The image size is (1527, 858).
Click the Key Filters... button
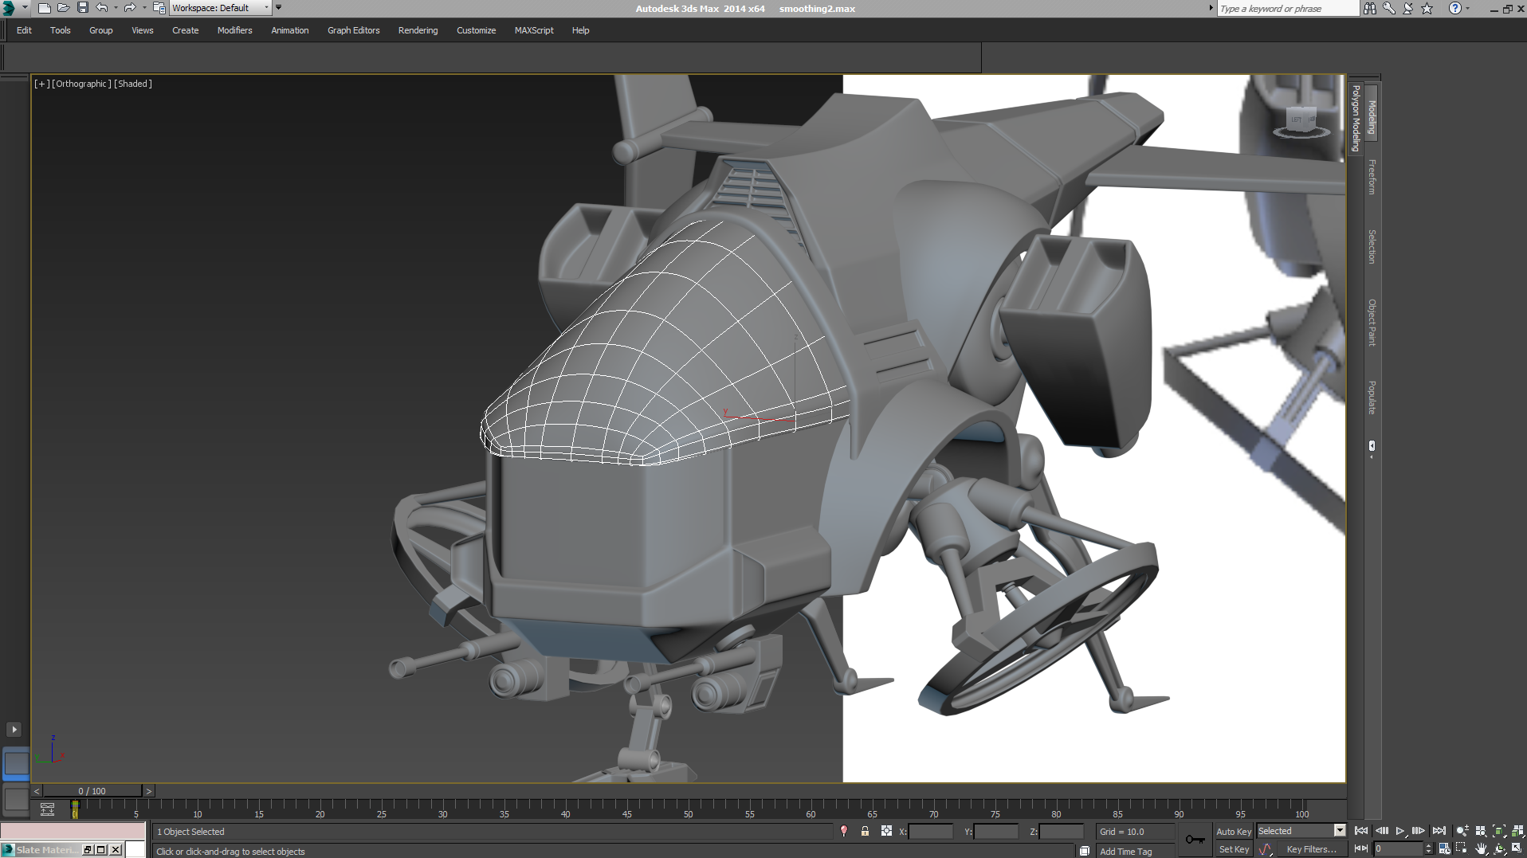(1311, 849)
